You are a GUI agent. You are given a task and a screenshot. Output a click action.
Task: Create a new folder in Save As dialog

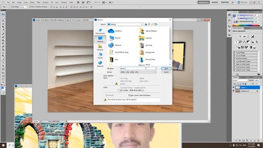pyautogui.click(x=152, y=25)
